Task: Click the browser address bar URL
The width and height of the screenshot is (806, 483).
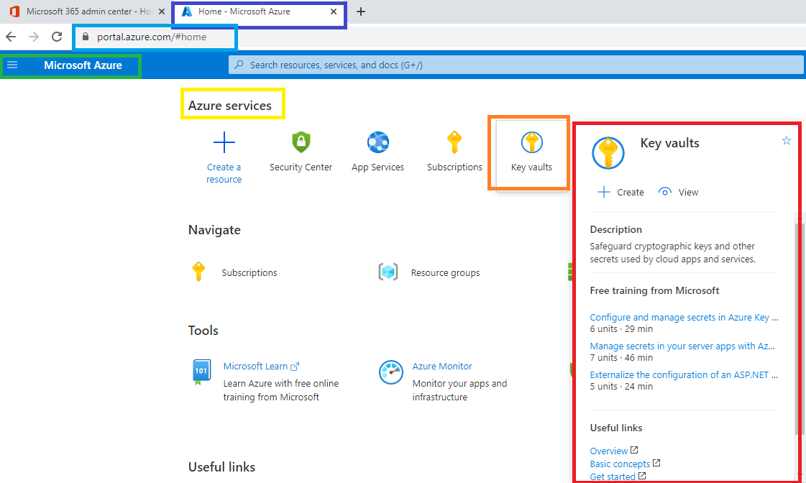Action: (152, 37)
